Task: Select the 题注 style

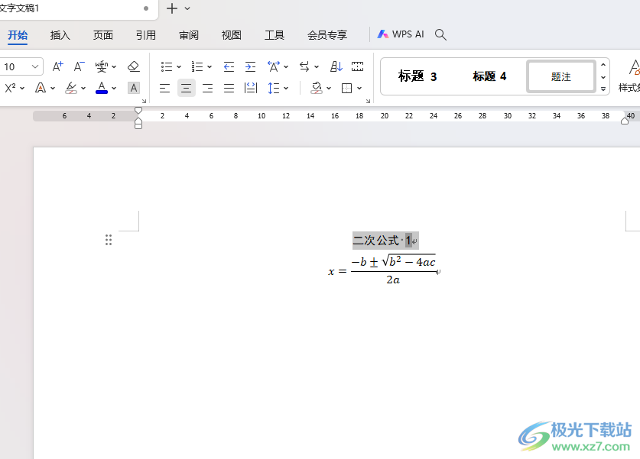Action: tap(560, 76)
